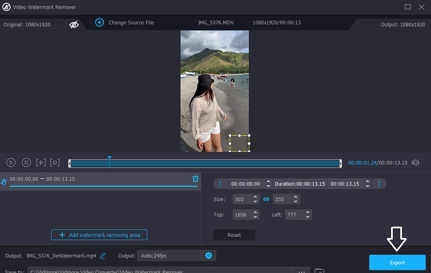
Task: Toggle the original preview eye icon
Action: [74, 24]
